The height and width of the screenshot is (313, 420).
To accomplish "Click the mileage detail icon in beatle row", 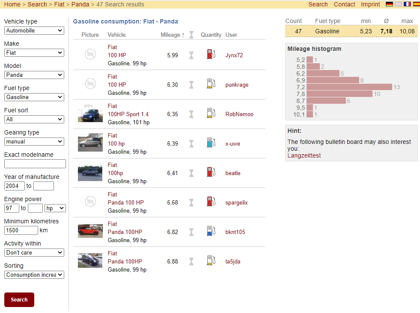I will tap(191, 173).
